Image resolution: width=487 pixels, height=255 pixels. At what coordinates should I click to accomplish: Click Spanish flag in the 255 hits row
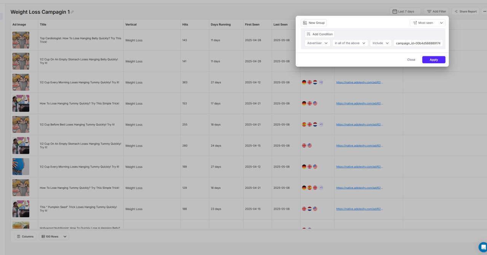click(304, 124)
